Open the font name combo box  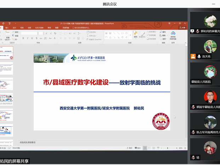[30, 33]
